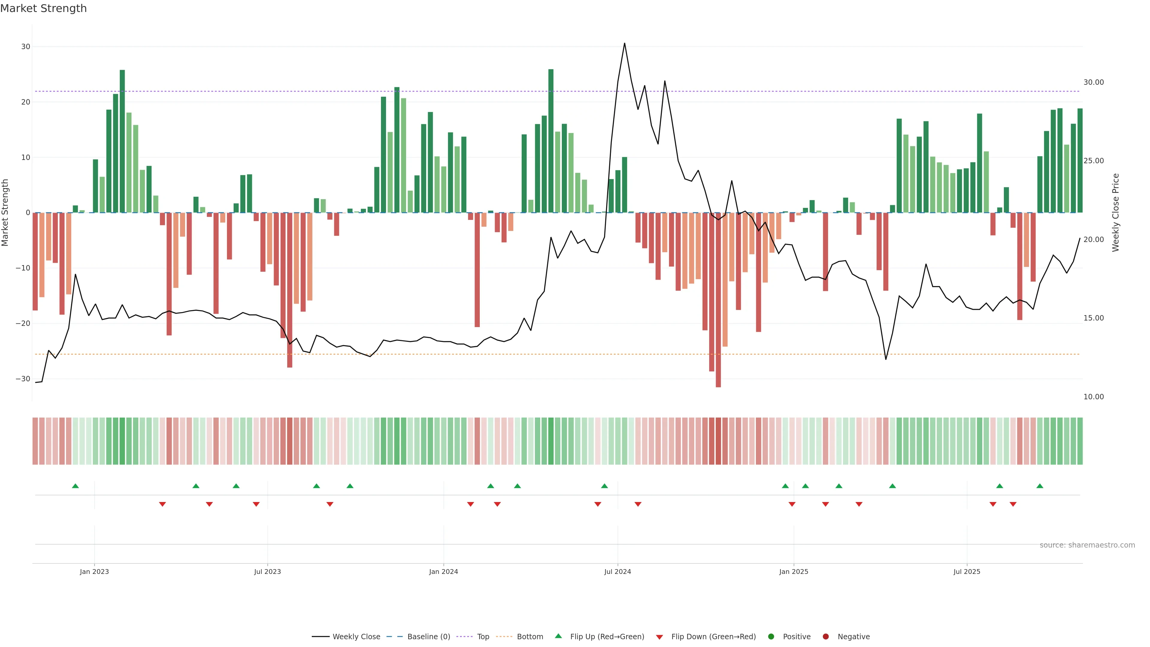Click the Weekly Close Price axis title
1150x647 pixels.
[x=1116, y=213]
